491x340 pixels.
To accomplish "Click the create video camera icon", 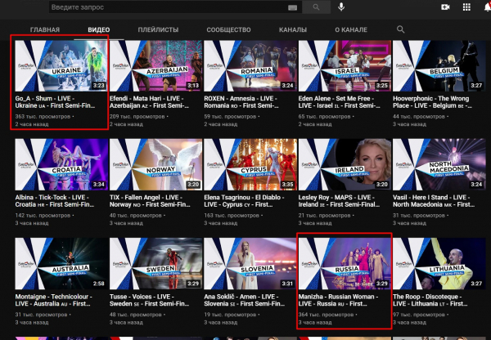I will [x=446, y=7].
